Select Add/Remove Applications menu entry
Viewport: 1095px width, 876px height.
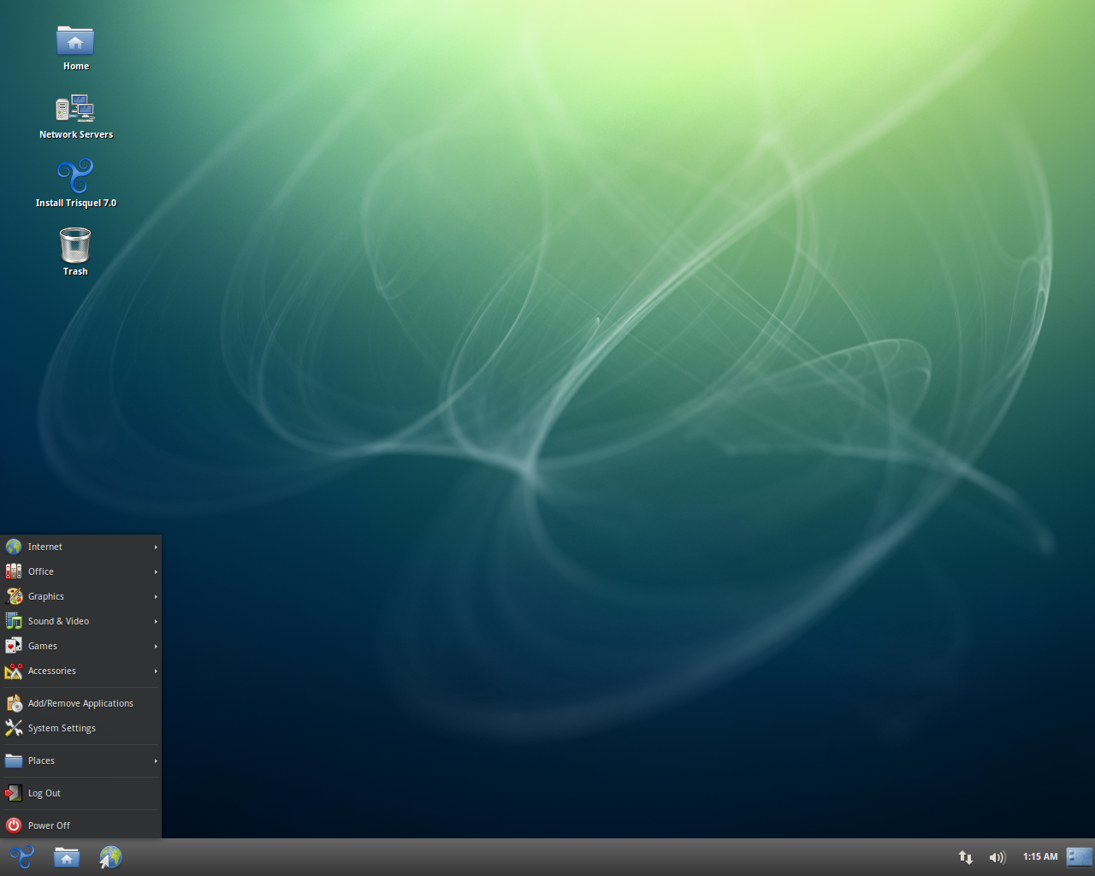pyautogui.click(x=81, y=703)
